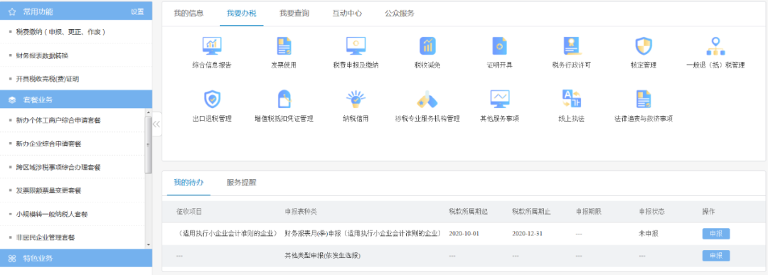Image resolution: width=768 pixels, height=275 pixels.
Task: Click date cell 2020-10-01
Action: point(464,233)
